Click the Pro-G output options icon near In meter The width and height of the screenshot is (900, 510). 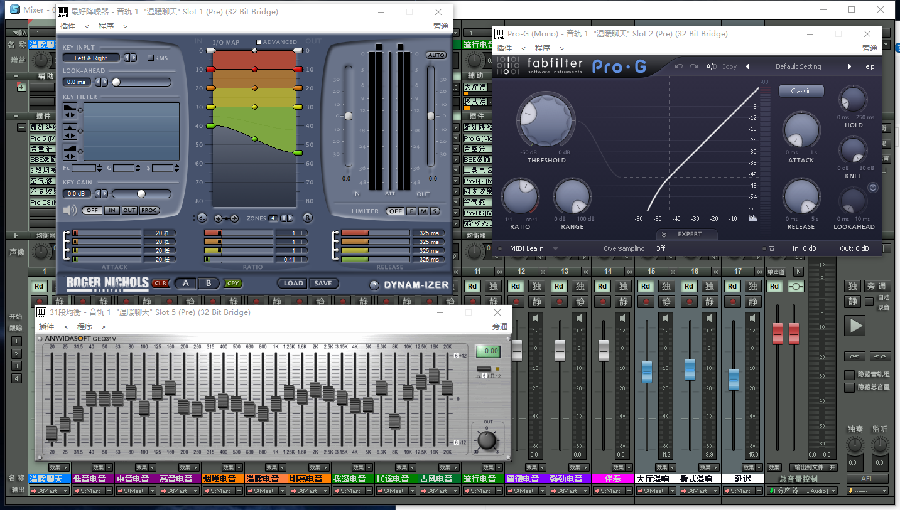pyautogui.click(x=772, y=248)
